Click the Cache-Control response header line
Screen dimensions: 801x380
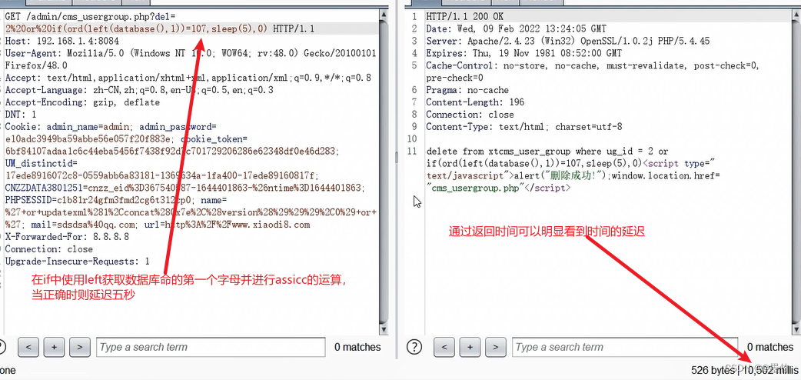point(593,65)
